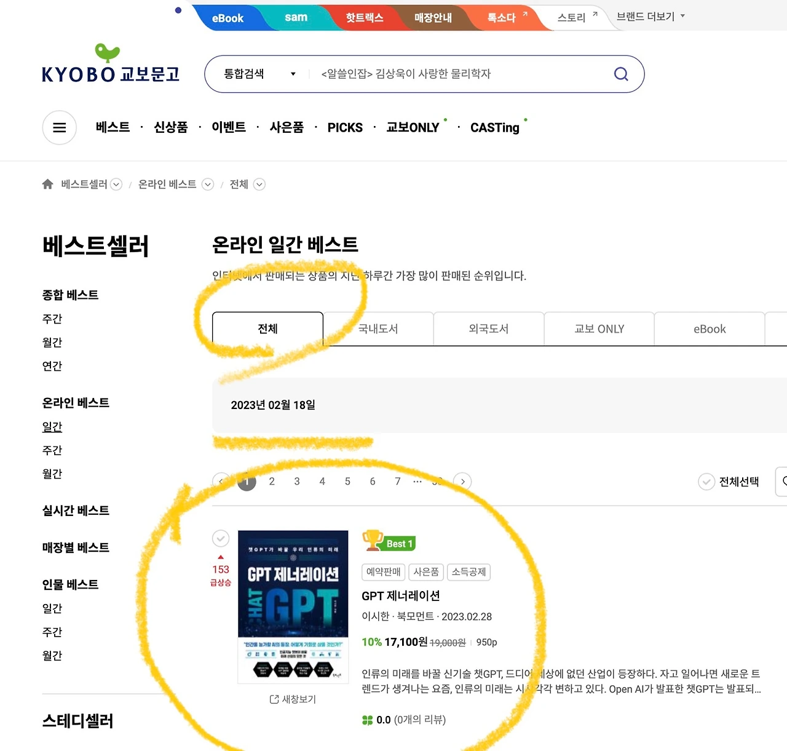Open 매장별 베스트 in sidebar

coord(76,547)
